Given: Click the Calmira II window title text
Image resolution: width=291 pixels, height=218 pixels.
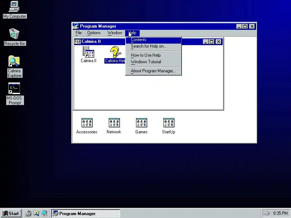Looking at the screenshot, I should tap(91, 41).
